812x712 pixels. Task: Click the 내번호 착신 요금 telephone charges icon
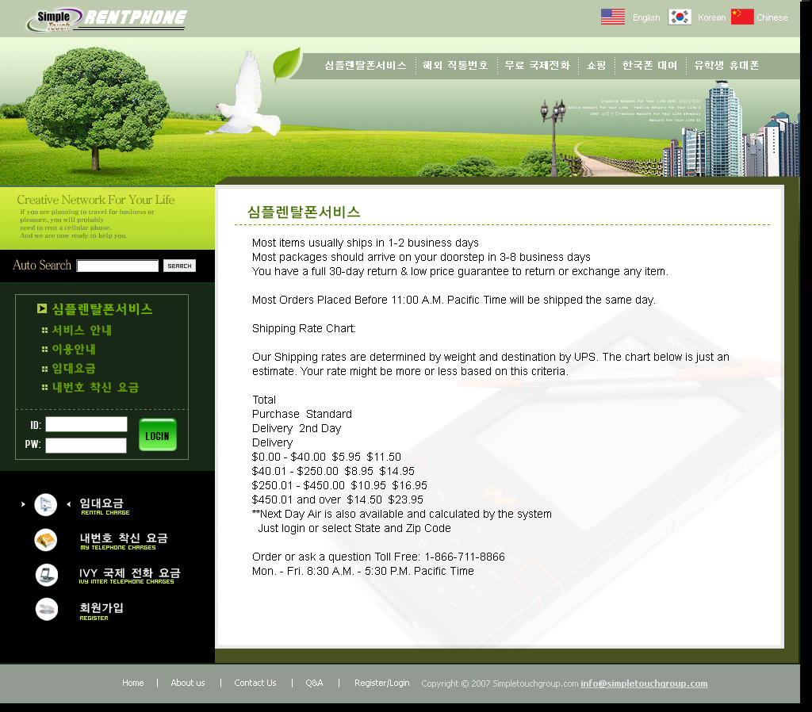pyautogui.click(x=46, y=540)
